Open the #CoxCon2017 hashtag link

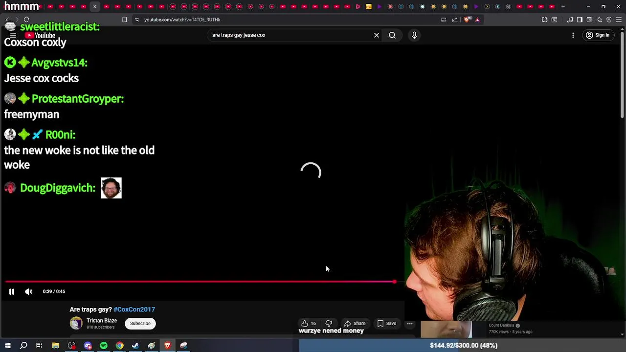[x=134, y=309]
